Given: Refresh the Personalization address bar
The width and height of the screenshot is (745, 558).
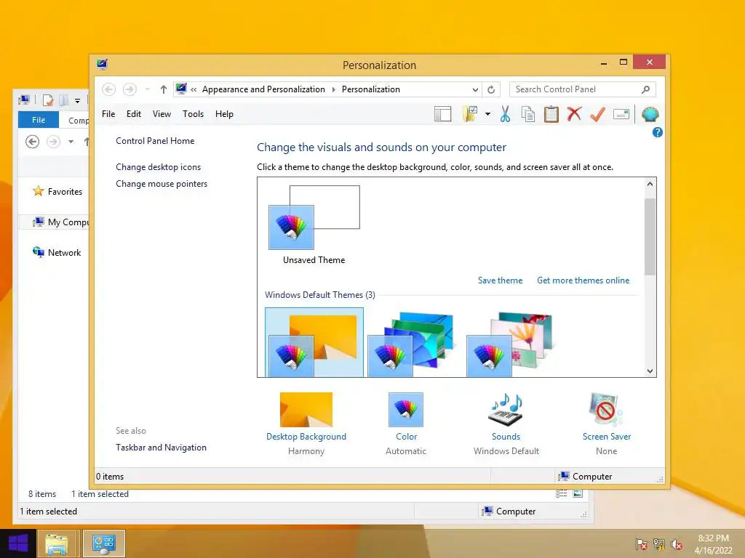Looking at the screenshot, I should pos(491,89).
